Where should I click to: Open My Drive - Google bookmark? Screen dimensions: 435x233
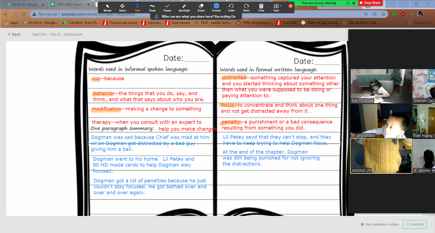tap(40, 23)
